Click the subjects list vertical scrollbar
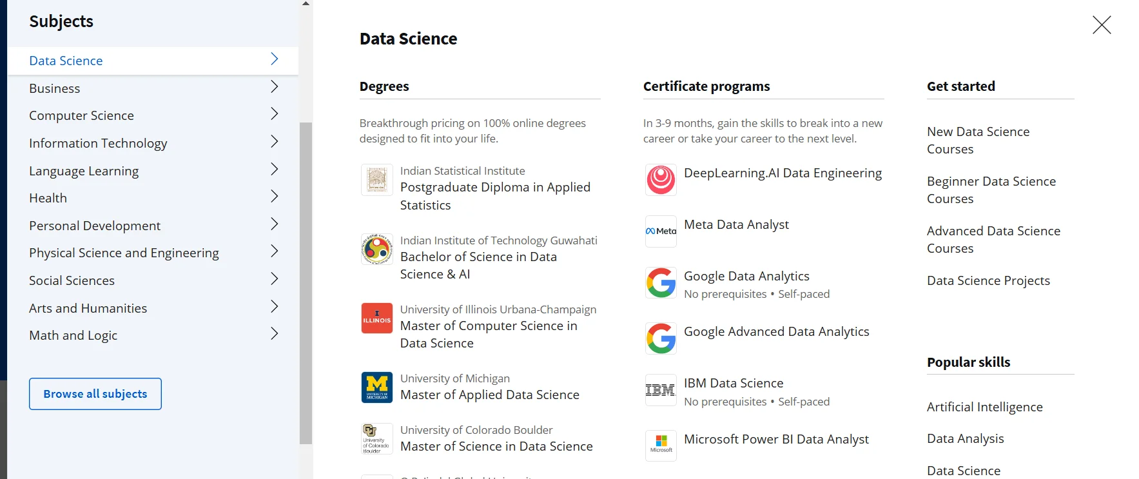The image size is (1139, 479). (x=306, y=282)
